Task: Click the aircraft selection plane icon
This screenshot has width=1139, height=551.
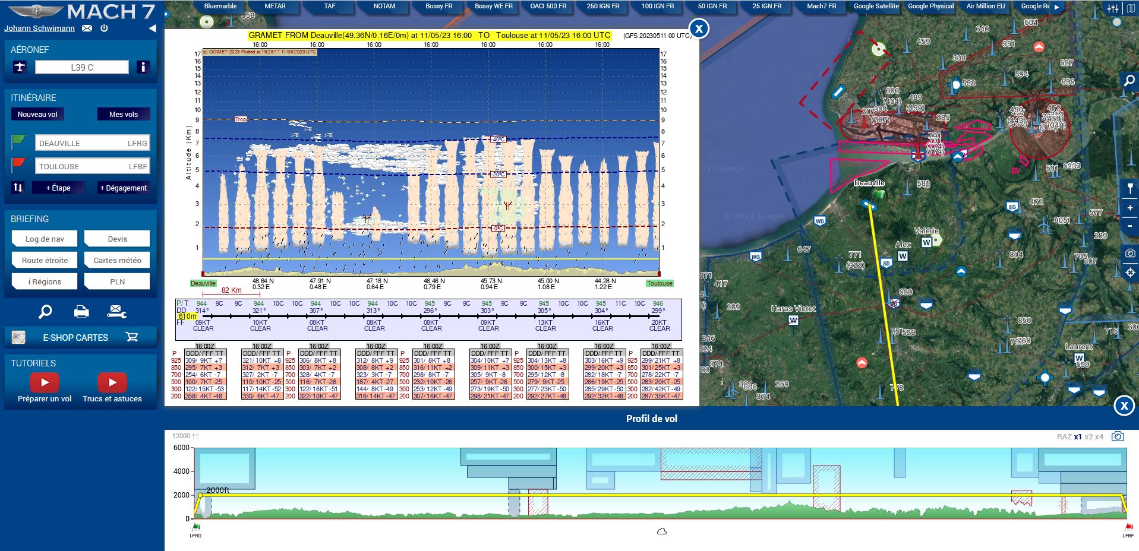Action: (20, 67)
